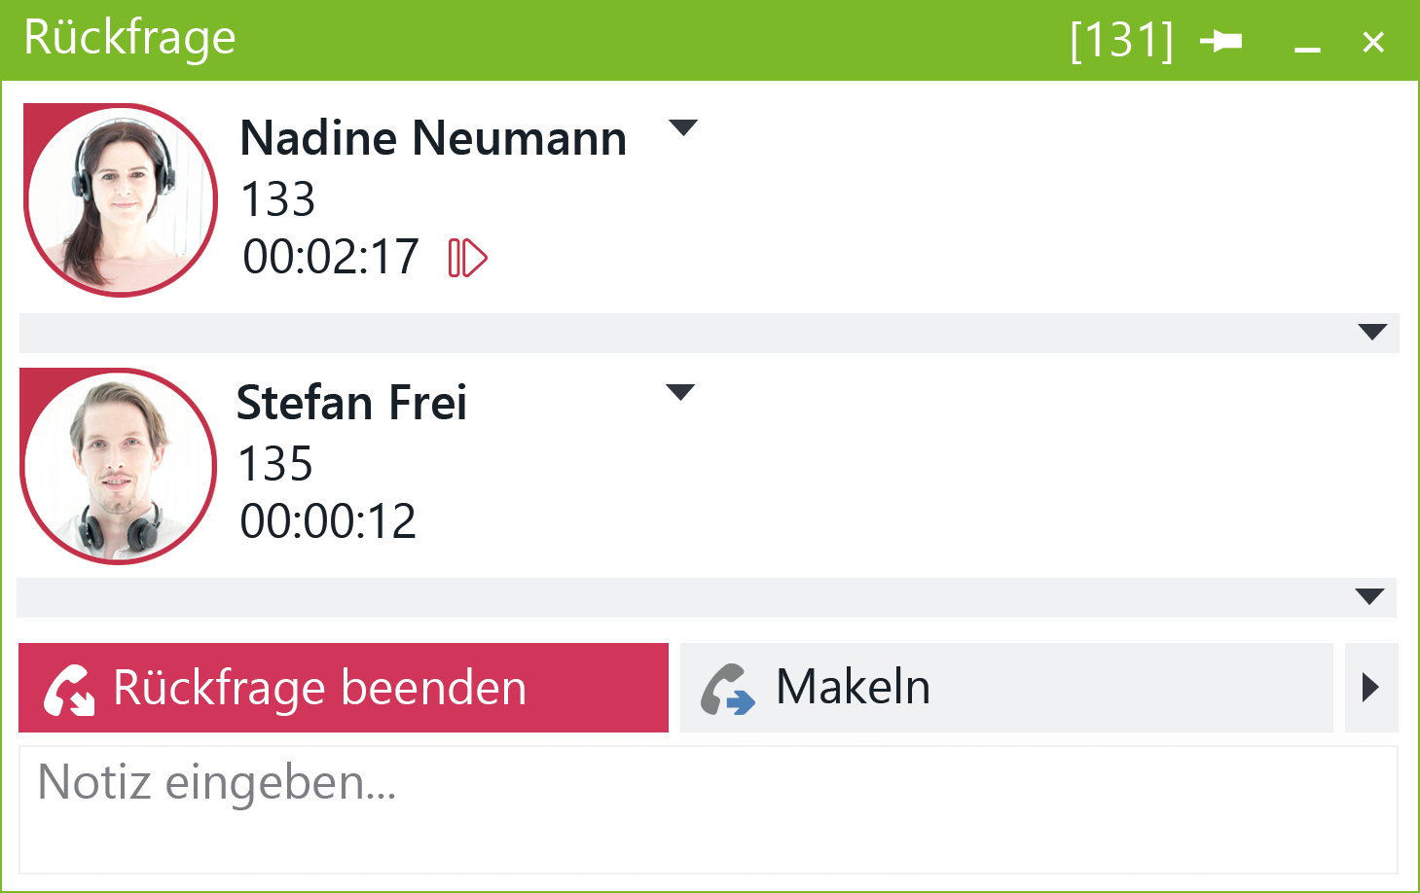Click the red handset icon on Rückfrage beenden

click(69, 689)
